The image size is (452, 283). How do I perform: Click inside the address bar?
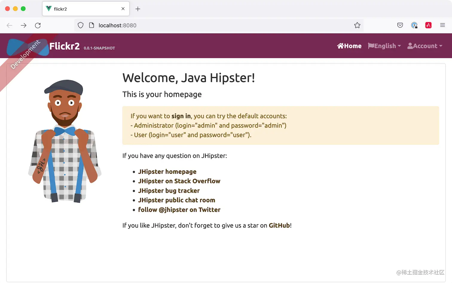click(209, 25)
